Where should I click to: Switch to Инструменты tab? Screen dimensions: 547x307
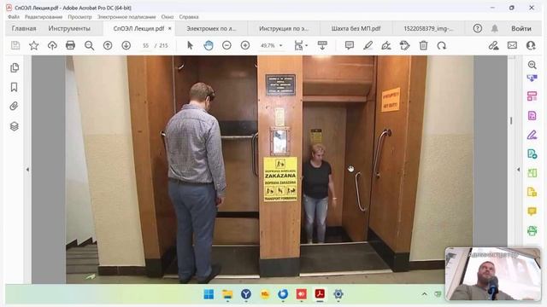click(x=69, y=28)
